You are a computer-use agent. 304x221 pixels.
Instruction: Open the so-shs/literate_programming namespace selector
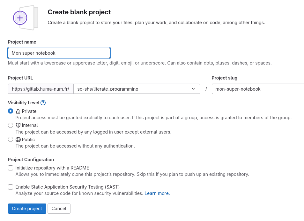coord(137,89)
